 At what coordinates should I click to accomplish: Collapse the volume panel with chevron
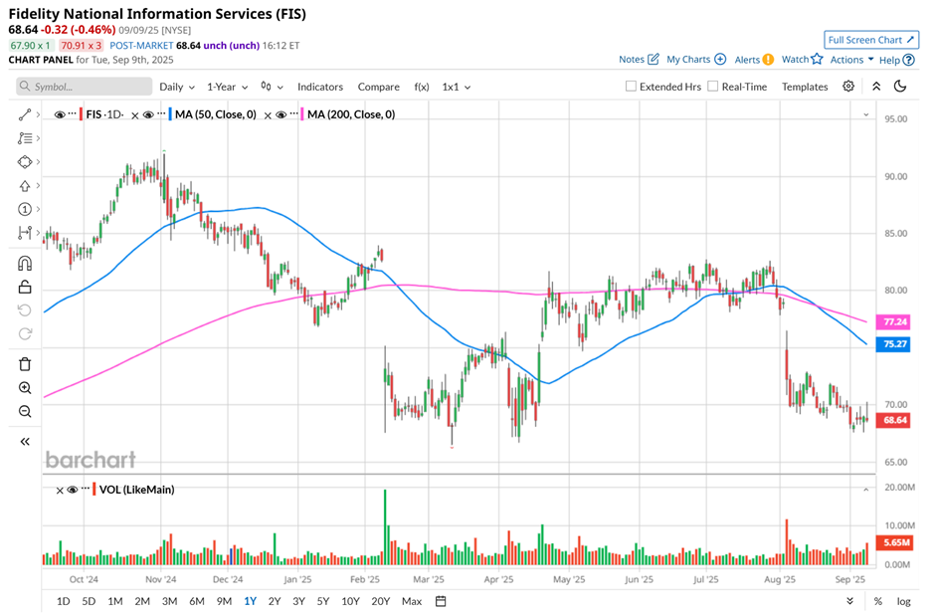click(x=865, y=490)
